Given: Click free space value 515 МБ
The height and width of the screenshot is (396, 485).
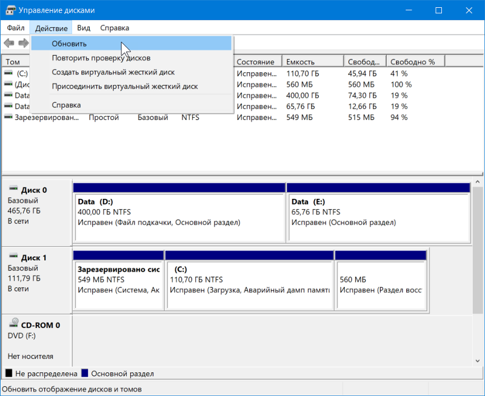Looking at the screenshot, I should coord(361,117).
